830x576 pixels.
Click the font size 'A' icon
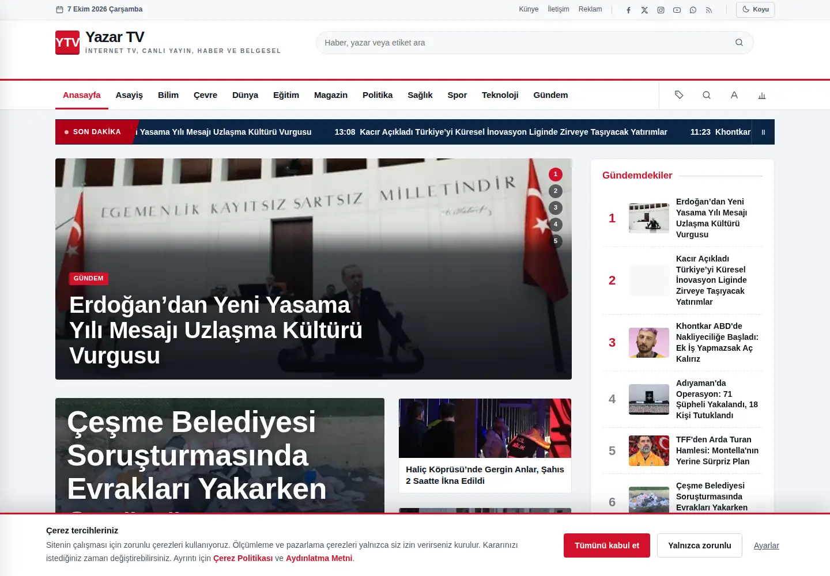tap(734, 95)
